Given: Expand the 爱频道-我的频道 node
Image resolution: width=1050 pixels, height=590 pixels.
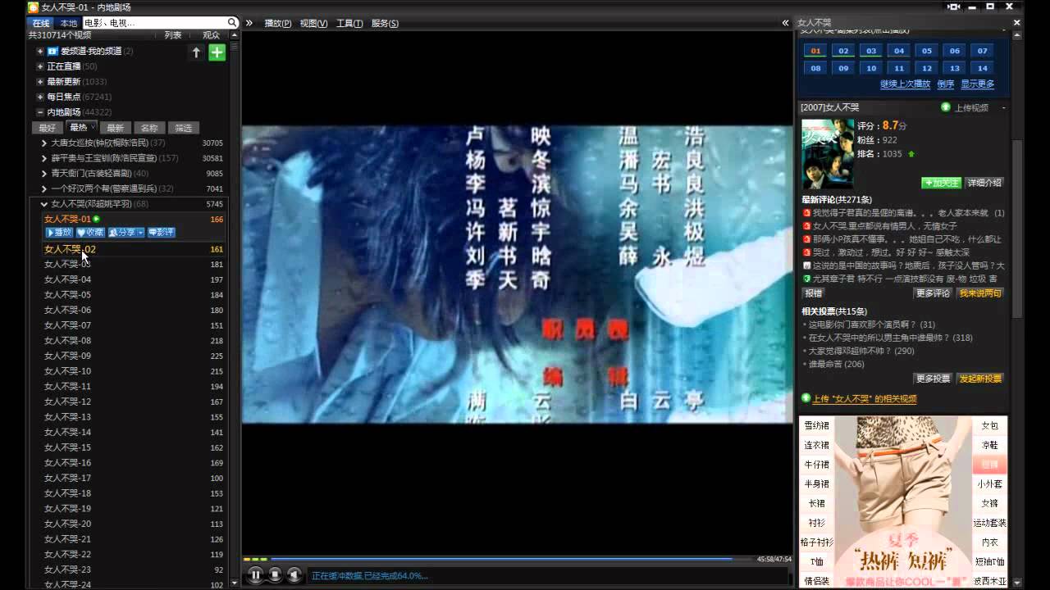Looking at the screenshot, I should tap(40, 51).
